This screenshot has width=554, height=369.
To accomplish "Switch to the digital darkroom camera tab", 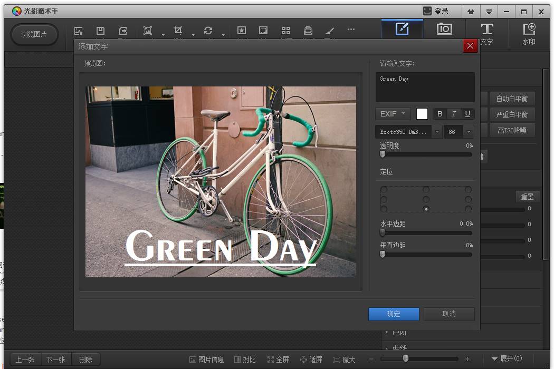I will 444,30.
